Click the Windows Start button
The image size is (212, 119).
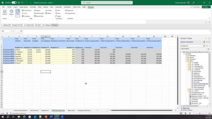(x=3, y=117)
